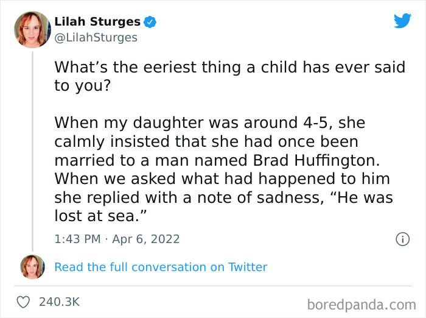Click the word "Twitter" in the conversation link
The image size is (426, 318).
pos(248,267)
